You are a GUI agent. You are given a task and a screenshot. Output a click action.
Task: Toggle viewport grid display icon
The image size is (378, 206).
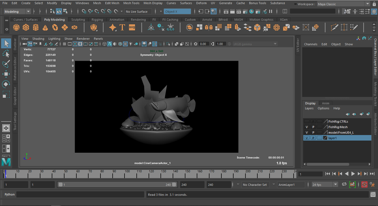coord(64,44)
